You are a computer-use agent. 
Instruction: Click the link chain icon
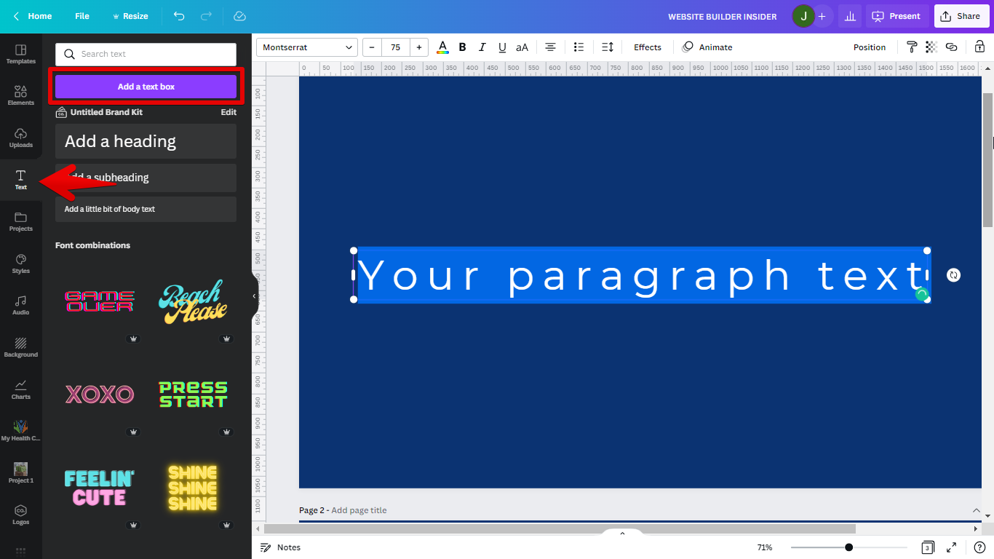pyautogui.click(x=951, y=47)
